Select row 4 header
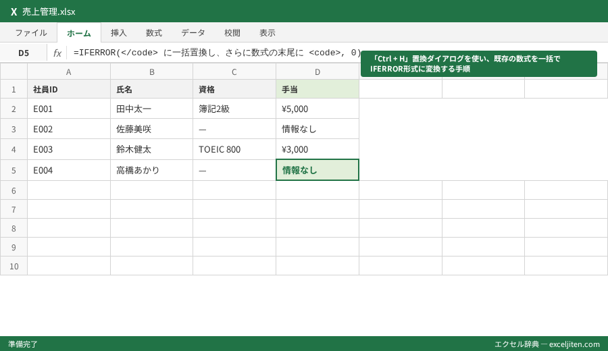The height and width of the screenshot is (351, 608). [x=14, y=149]
